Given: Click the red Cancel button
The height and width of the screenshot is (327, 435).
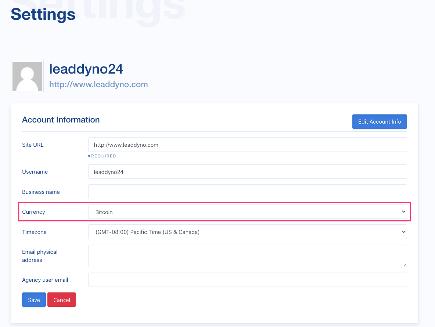Looking at the screenshot, I should pyautogui.click(x=62, y=299).
